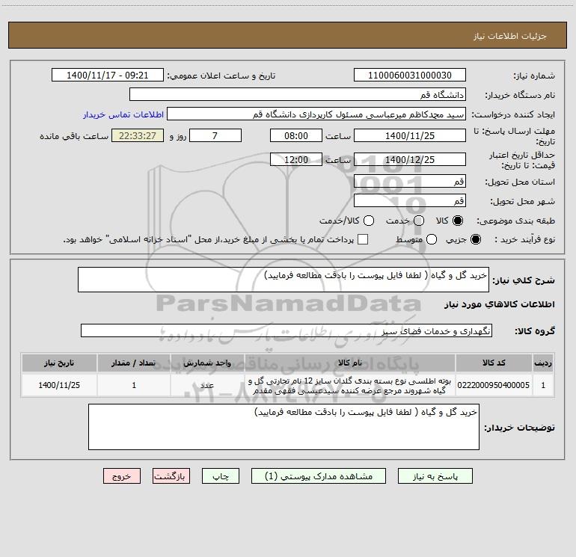The height and width of the screenshot is (557, 576).
Task: Select the کالا radio button
Action: coord(458,221)
